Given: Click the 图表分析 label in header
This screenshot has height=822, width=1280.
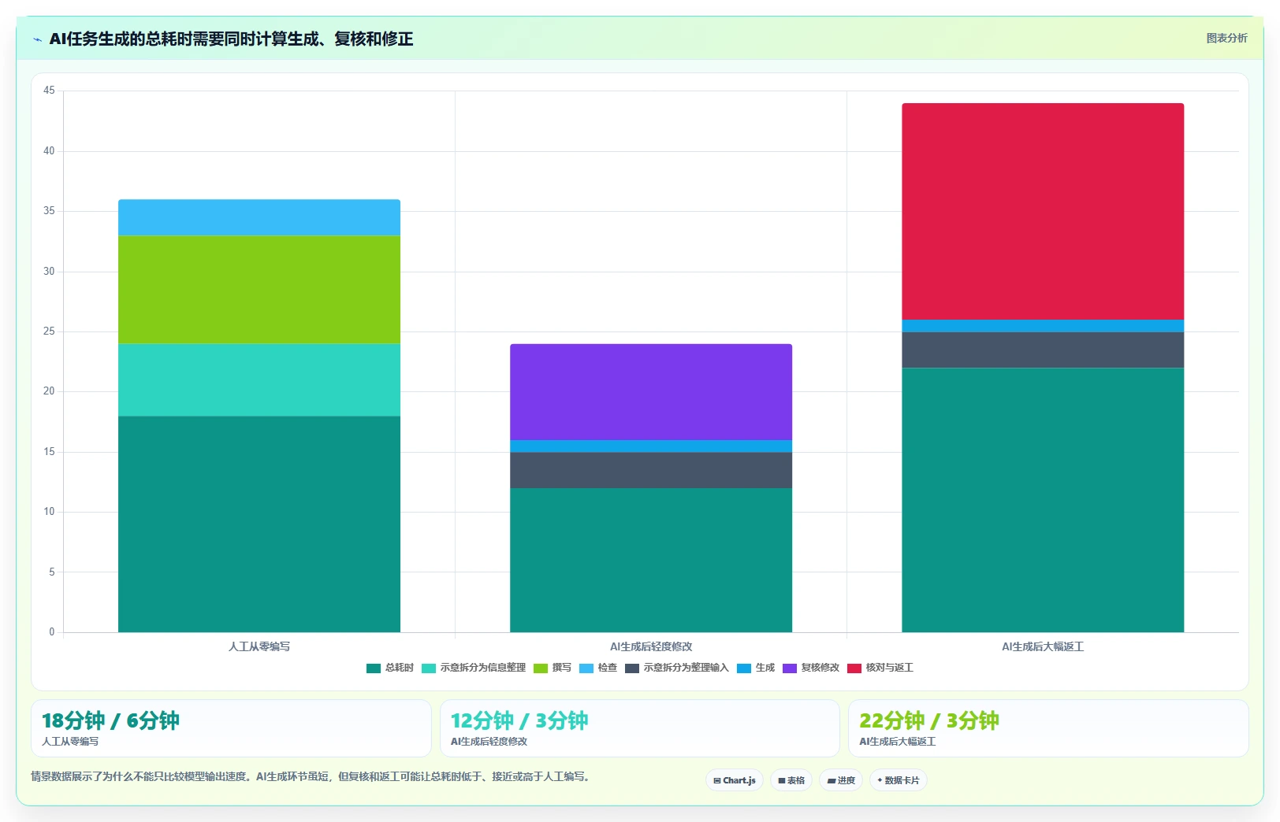Looking at the screenshot, I should [x=1226, y=38].
